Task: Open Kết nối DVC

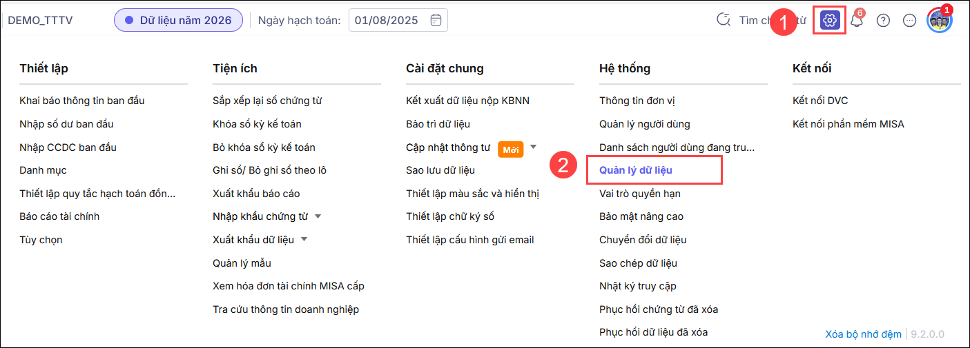Action: click(x=820, y=101)
